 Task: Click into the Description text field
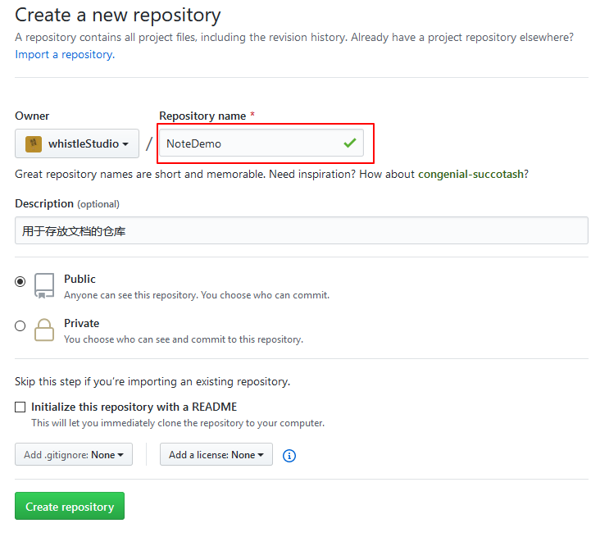(302, 230)
